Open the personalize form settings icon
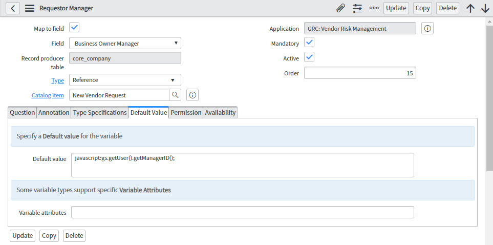 coord(357,8)
